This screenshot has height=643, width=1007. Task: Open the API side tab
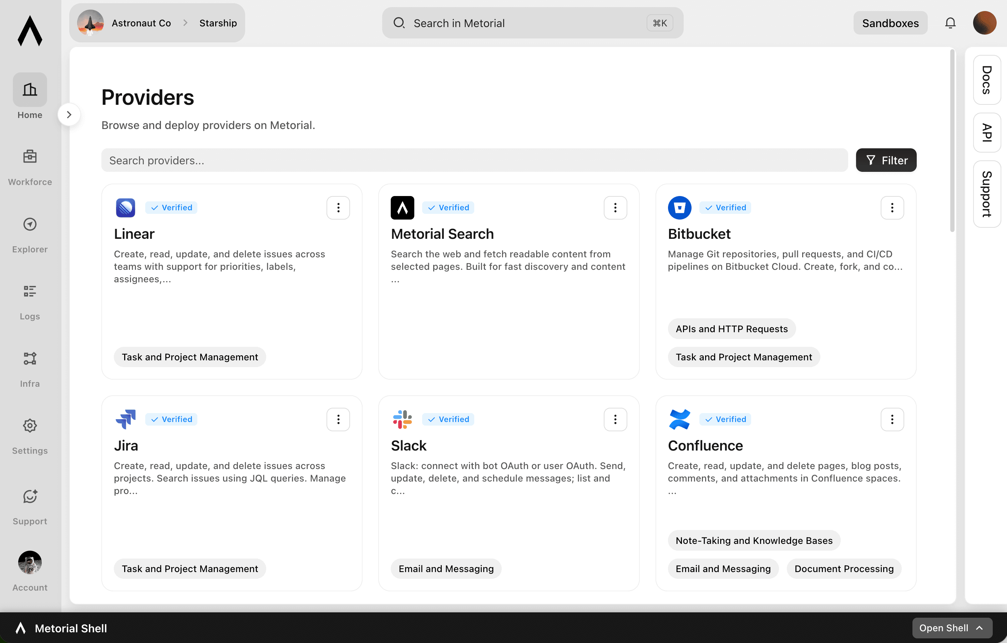click(987, 133)
